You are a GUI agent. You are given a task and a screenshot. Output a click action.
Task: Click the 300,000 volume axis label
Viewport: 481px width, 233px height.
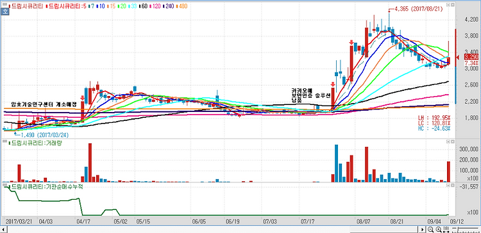pos(469,149)
